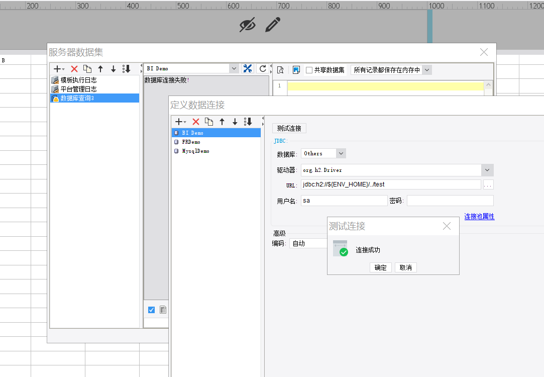This screenshot has height=377, width=544.
Task: Click the teal ruler marker near 1000
Action: tap(430, 26)
